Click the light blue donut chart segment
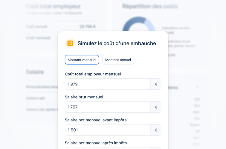The image size is (226, 149). tap(150, 25)
